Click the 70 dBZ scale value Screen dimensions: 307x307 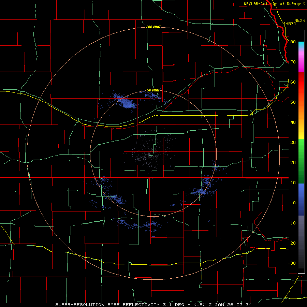[293, 62]
